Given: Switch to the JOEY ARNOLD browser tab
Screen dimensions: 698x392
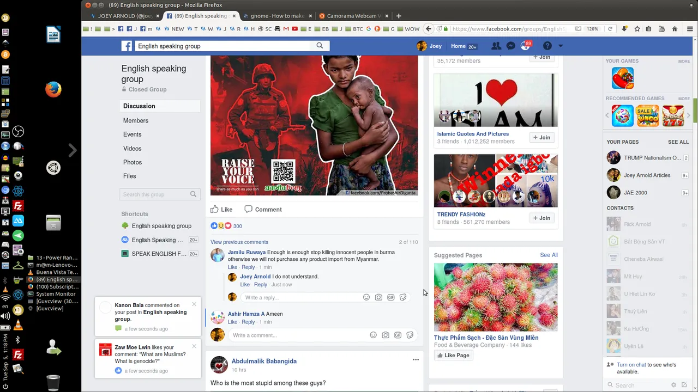Looking at the screenshot, I should tap(125, 16).
